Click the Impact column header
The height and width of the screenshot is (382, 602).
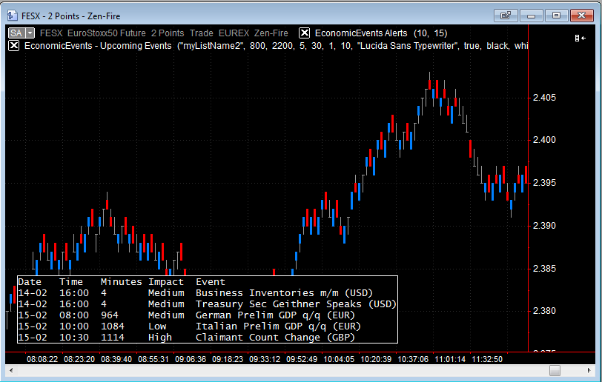click(166, 282)
